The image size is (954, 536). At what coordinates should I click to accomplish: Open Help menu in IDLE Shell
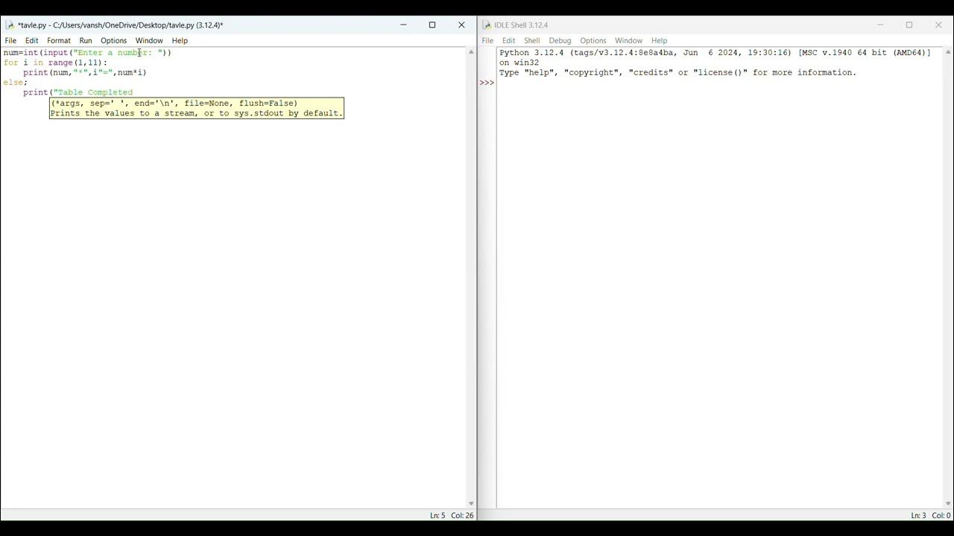pyautogui.click(x=659, y=40)
